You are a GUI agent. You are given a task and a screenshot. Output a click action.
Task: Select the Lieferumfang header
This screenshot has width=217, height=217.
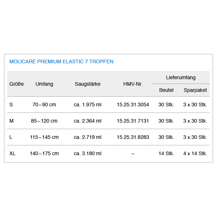181,77
